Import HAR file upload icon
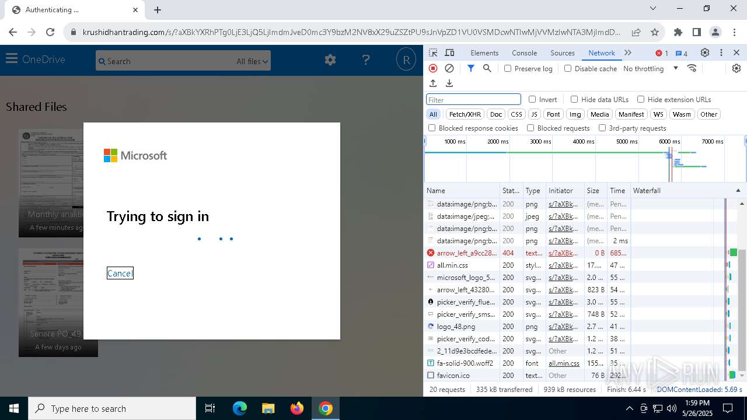The height and width of the screenshot is (420, 747). pyautogui.click(x=433, y=83)
